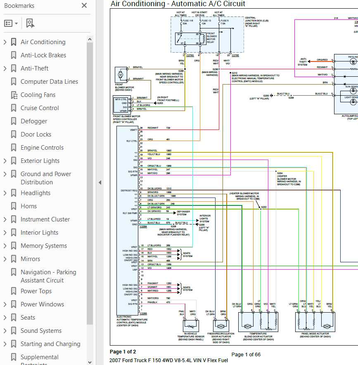Open the Memory Systems bookmark
The height and width of the screenshot is (365, 358).
pyautogui.click(x=44, y=246)
